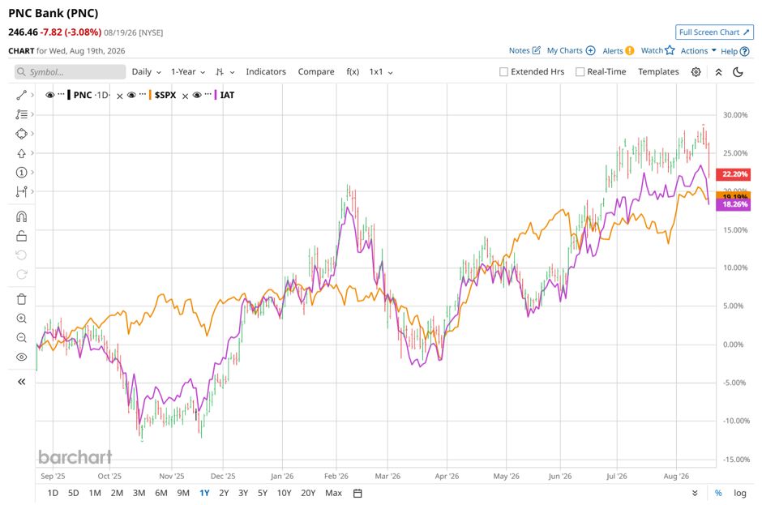The width and height of the screenshot is (762, 505).
Task: Open the Actions dropdown menu
Action: click(698, 50)
